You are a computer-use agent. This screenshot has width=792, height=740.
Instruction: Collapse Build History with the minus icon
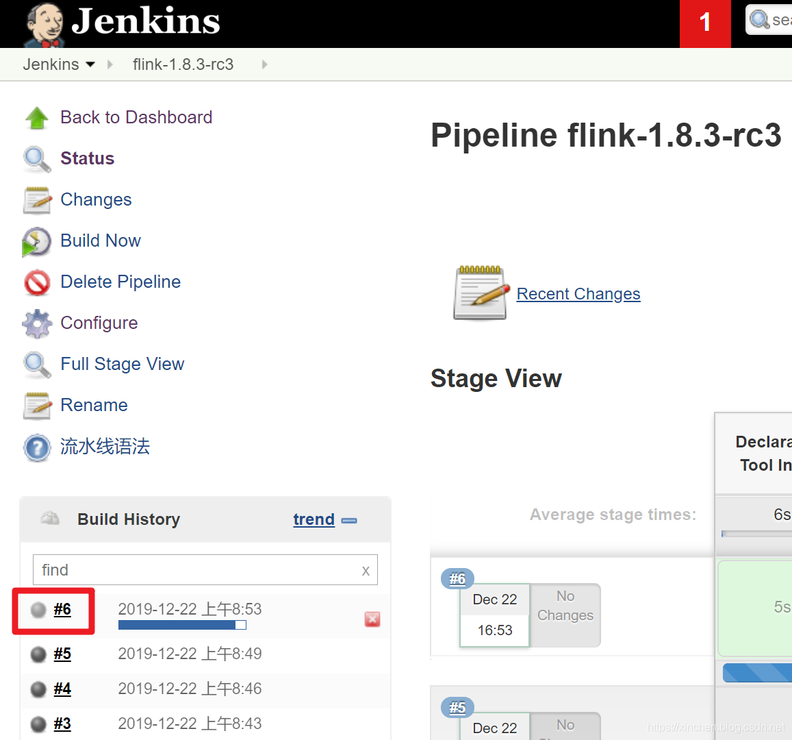pyautogui.click(x=349, y=520)
